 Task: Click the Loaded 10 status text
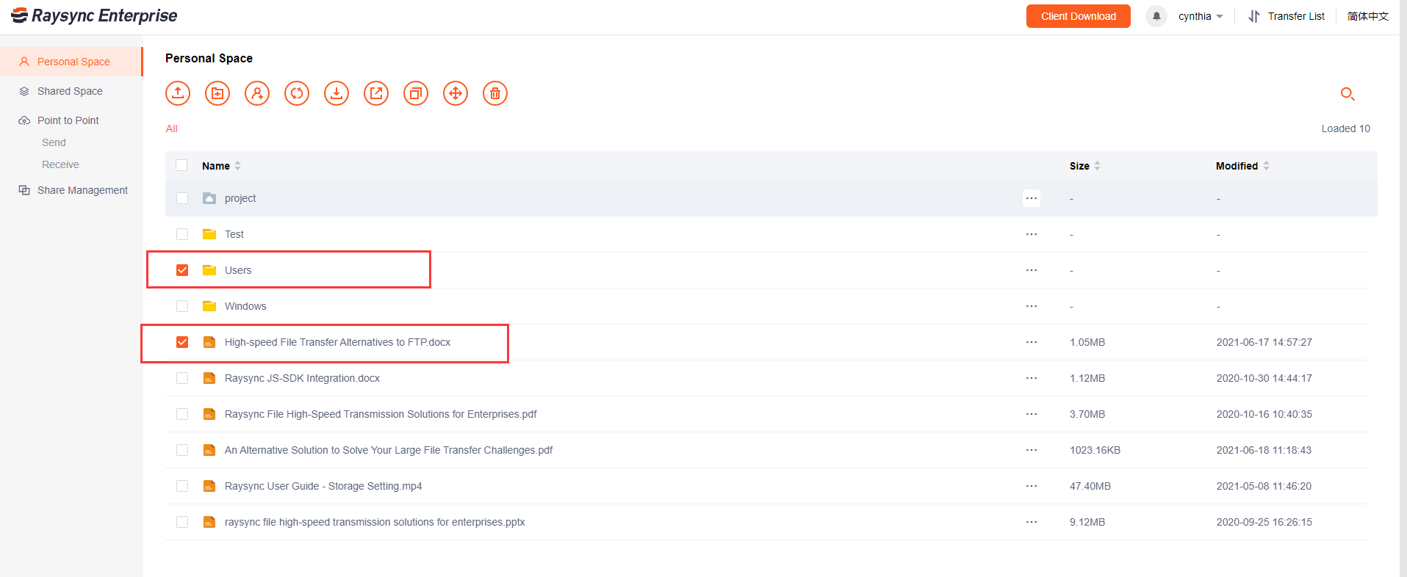click(1345, 128)
